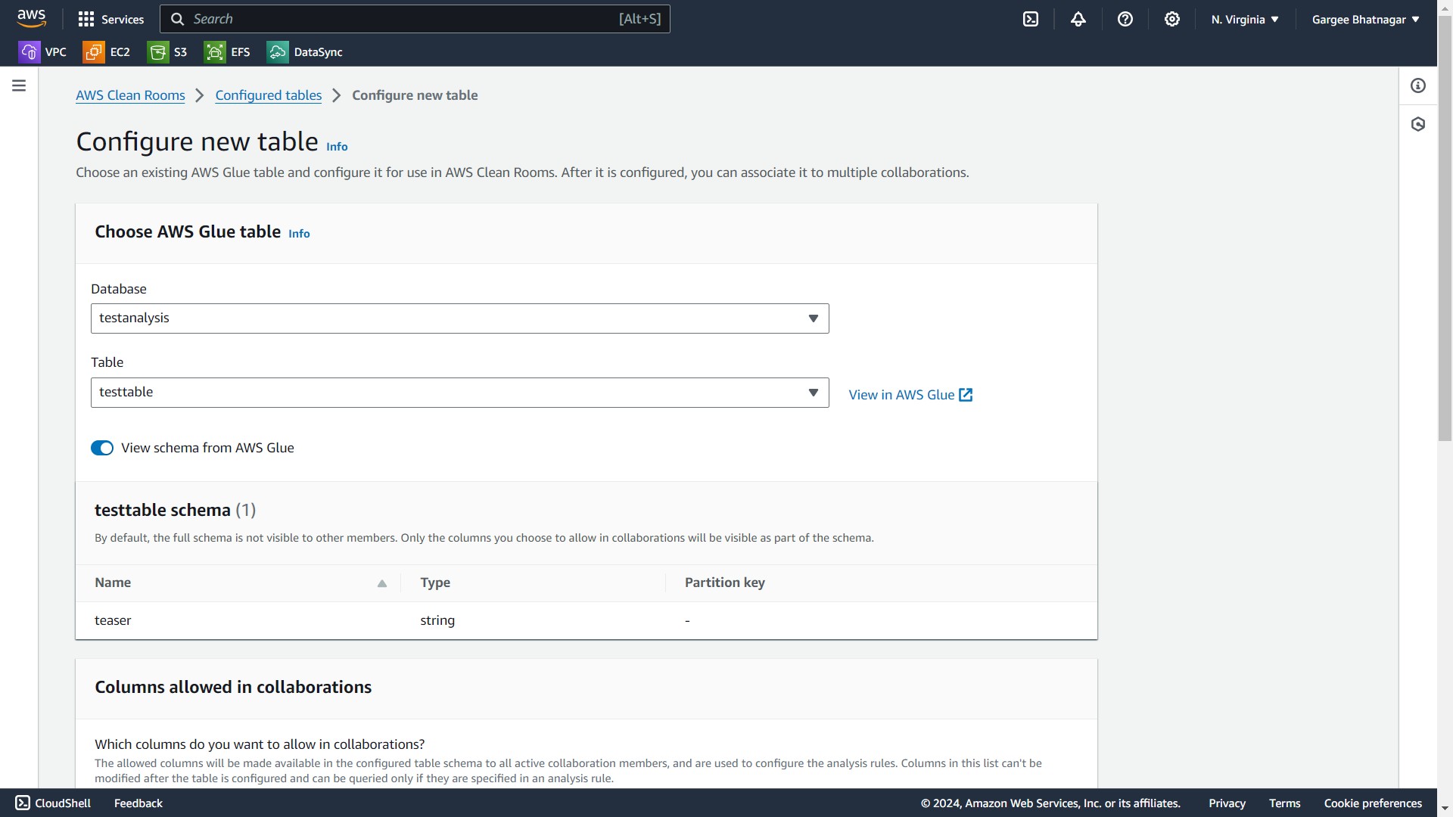Toggle View schema from AWS Glue switch
The width and height of the screenshot is (1453, 817).
click(102, 448)
